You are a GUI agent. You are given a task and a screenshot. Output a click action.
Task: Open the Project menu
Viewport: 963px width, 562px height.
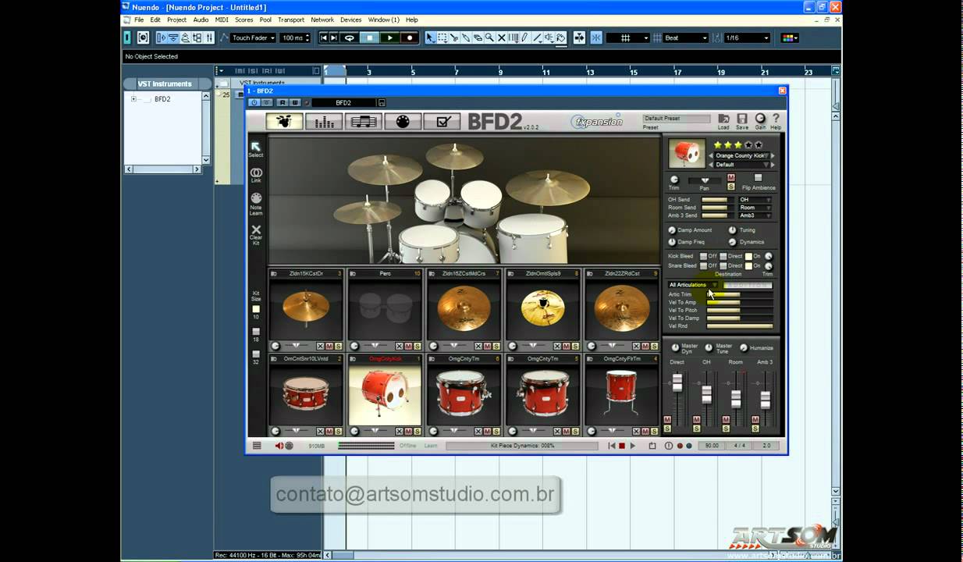177,20
